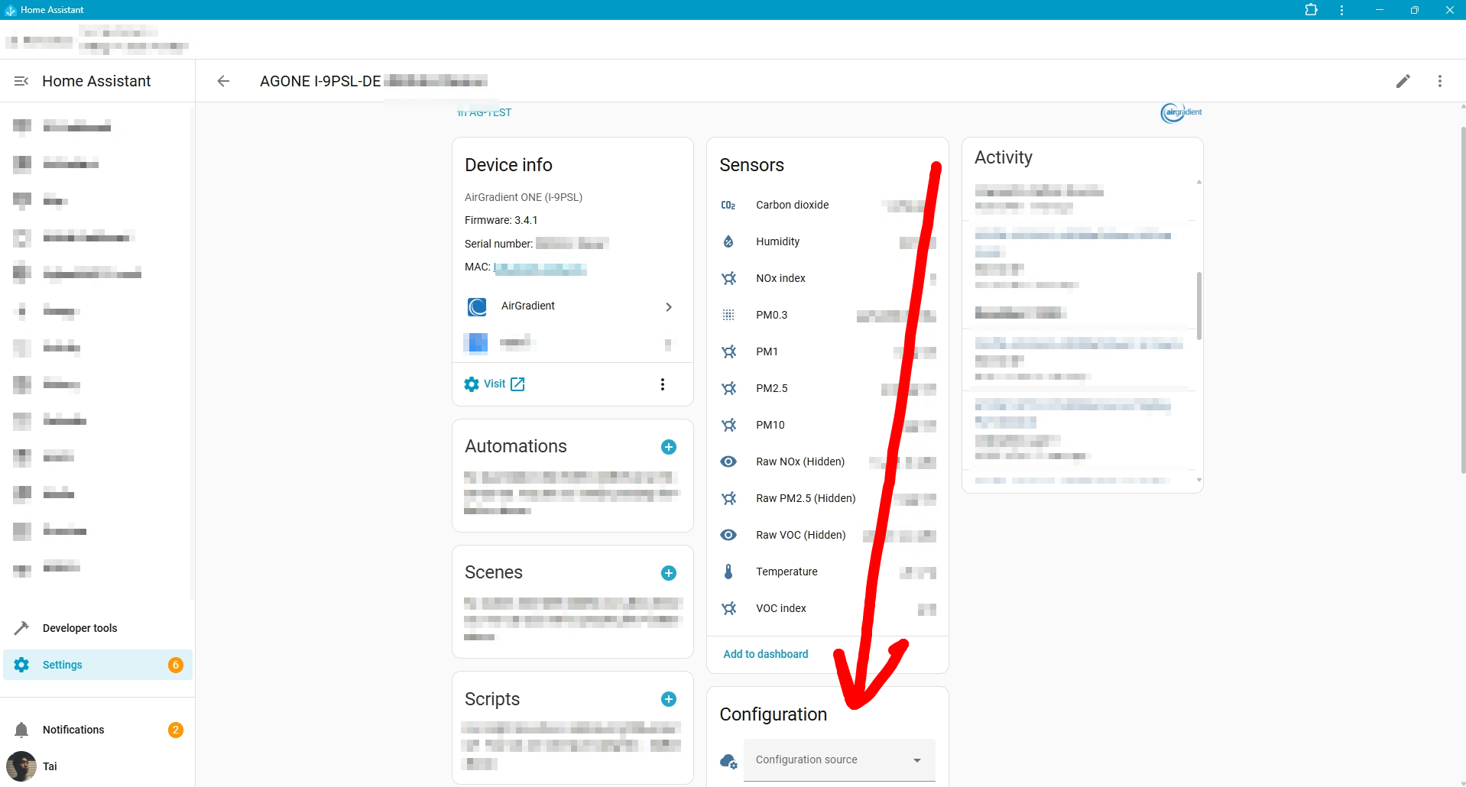Click the Raw NOx hidden eye icon
The height and width of the screenshot is (787, 1466).
tap(728, 462)
